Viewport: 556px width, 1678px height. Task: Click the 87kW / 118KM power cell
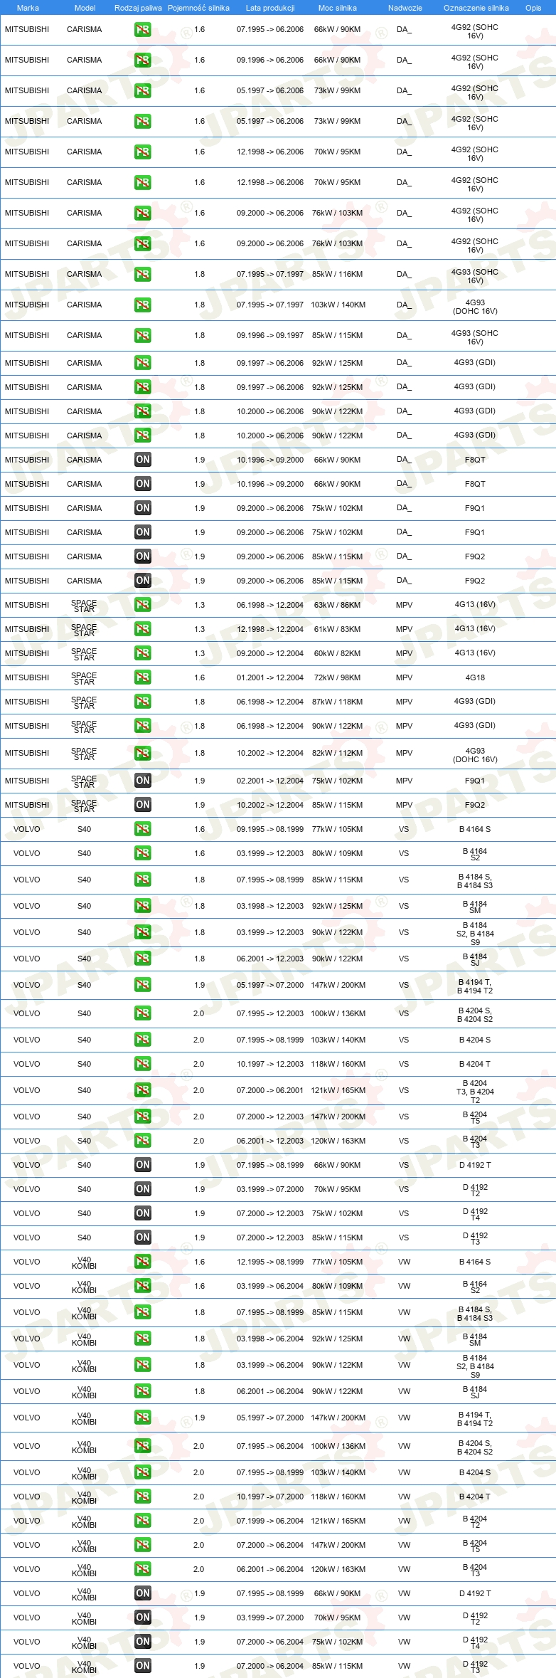click(337, 702)
